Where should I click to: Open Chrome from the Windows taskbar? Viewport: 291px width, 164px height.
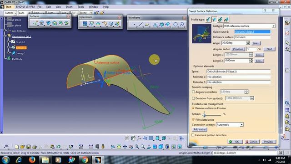[x=85, y=159]
